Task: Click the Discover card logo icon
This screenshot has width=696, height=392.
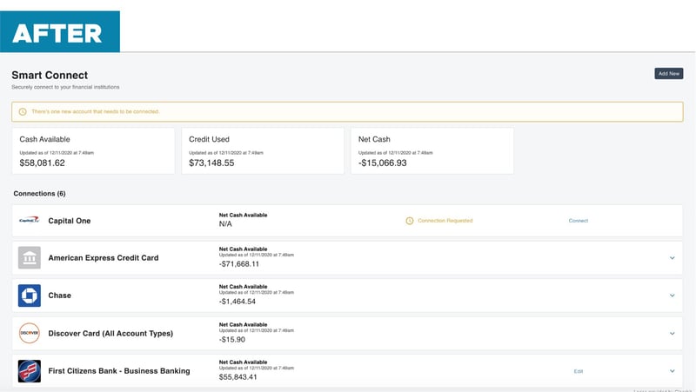Action: point(30,333)
